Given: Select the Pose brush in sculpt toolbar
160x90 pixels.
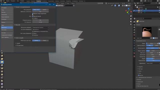Looking at the screenshot, I should coord(2,68).
